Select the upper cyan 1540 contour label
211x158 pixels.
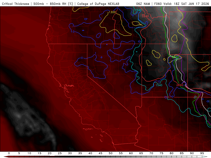(x=138, y=10)
